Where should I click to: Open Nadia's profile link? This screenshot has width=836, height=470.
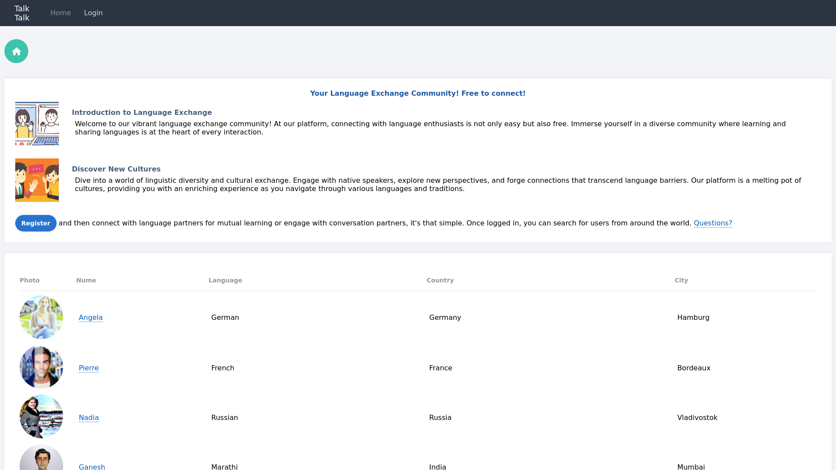(x=89, y=418)
